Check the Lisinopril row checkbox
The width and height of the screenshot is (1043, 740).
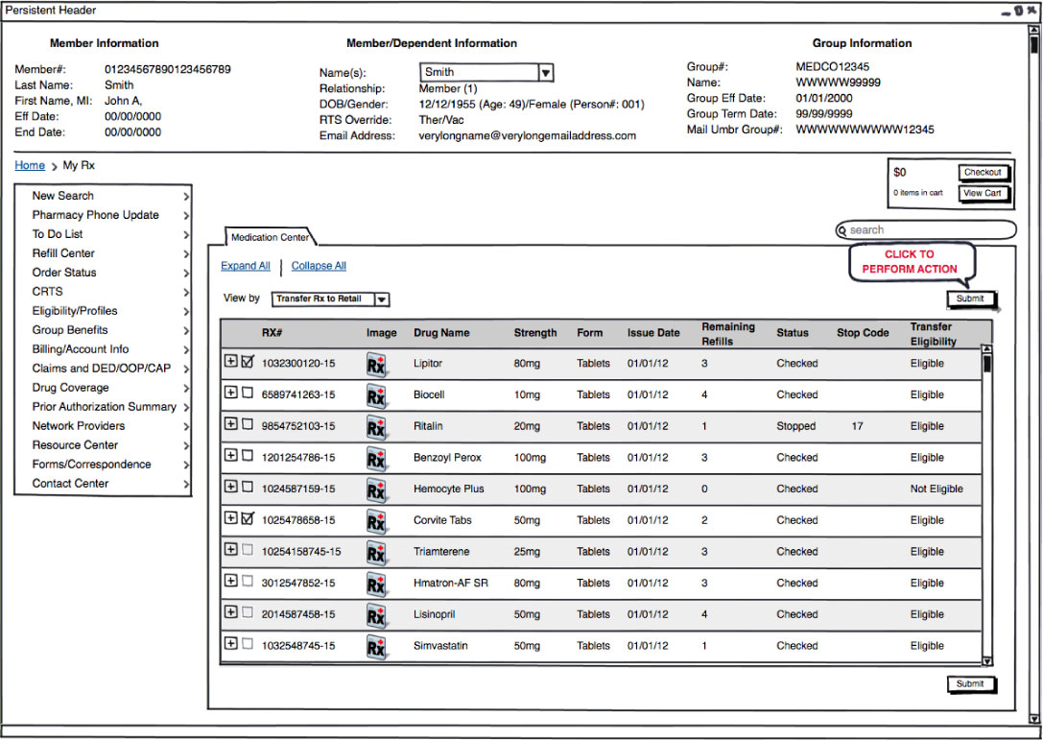[x=248, y=612]
